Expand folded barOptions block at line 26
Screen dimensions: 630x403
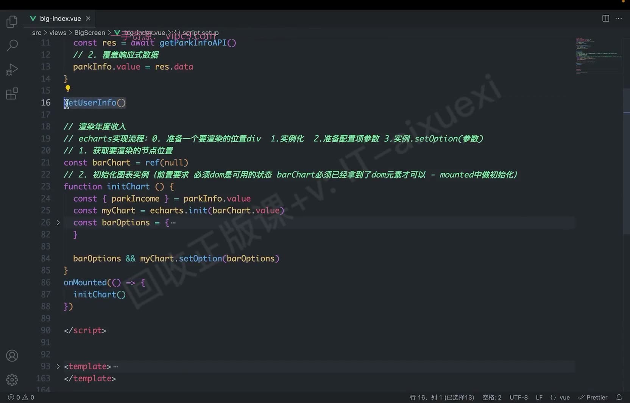coord(58,223)
